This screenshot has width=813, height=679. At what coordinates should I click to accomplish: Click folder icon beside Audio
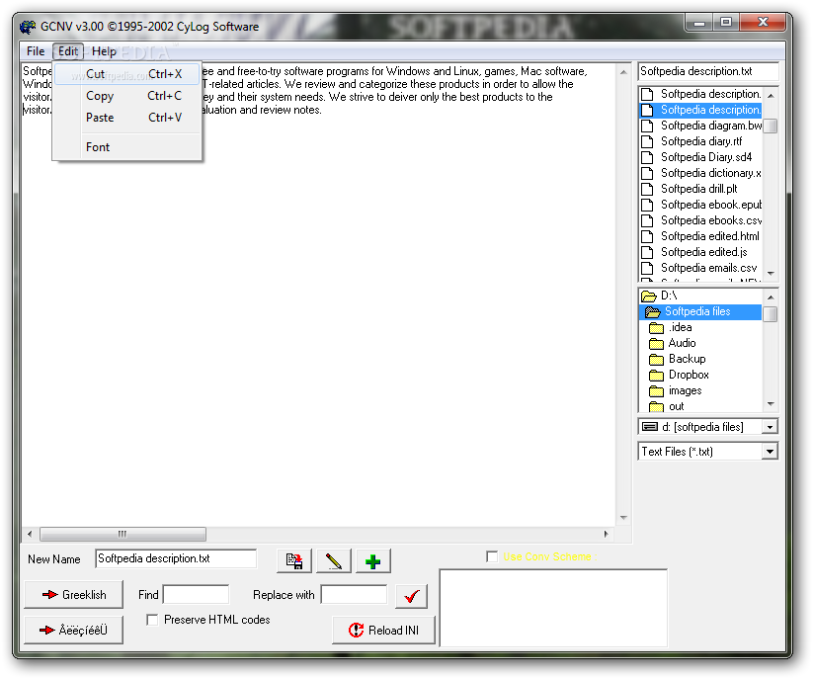(656, 343)
